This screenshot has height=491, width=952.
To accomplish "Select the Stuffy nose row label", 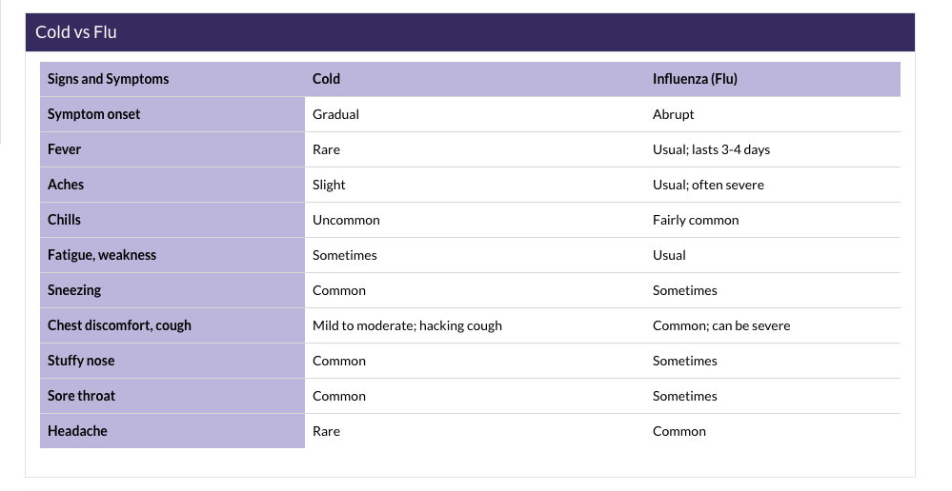I will point(81,361).
